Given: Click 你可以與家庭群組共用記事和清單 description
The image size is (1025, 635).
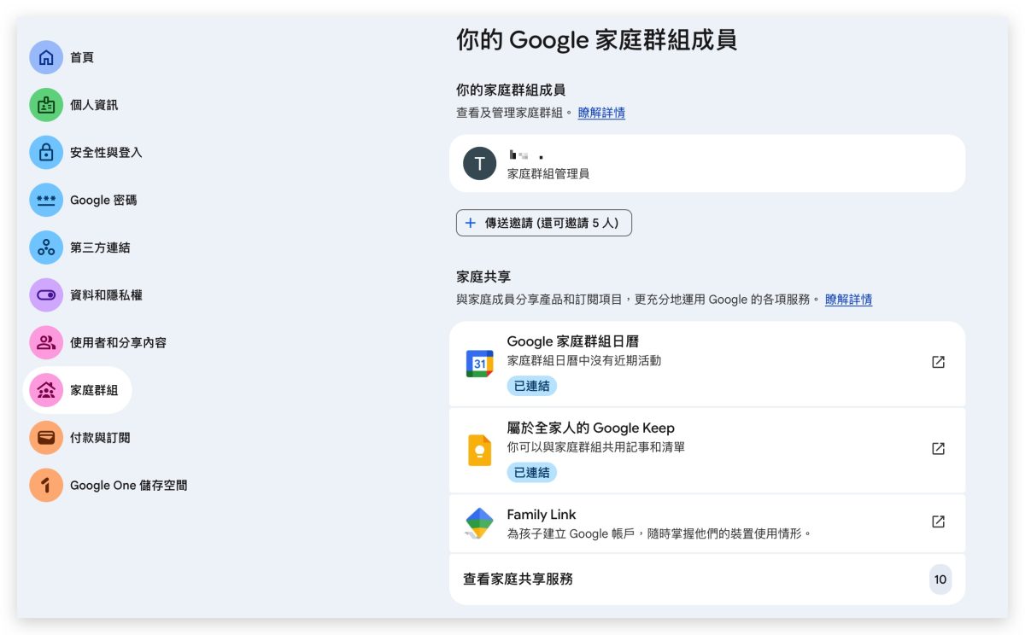Looking at the screenshot, I should point(596,446).
